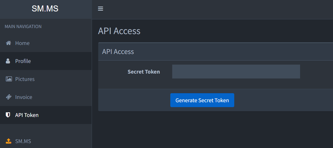Go to the Profile page
333x148 pixels.
[x=23, y=61]
